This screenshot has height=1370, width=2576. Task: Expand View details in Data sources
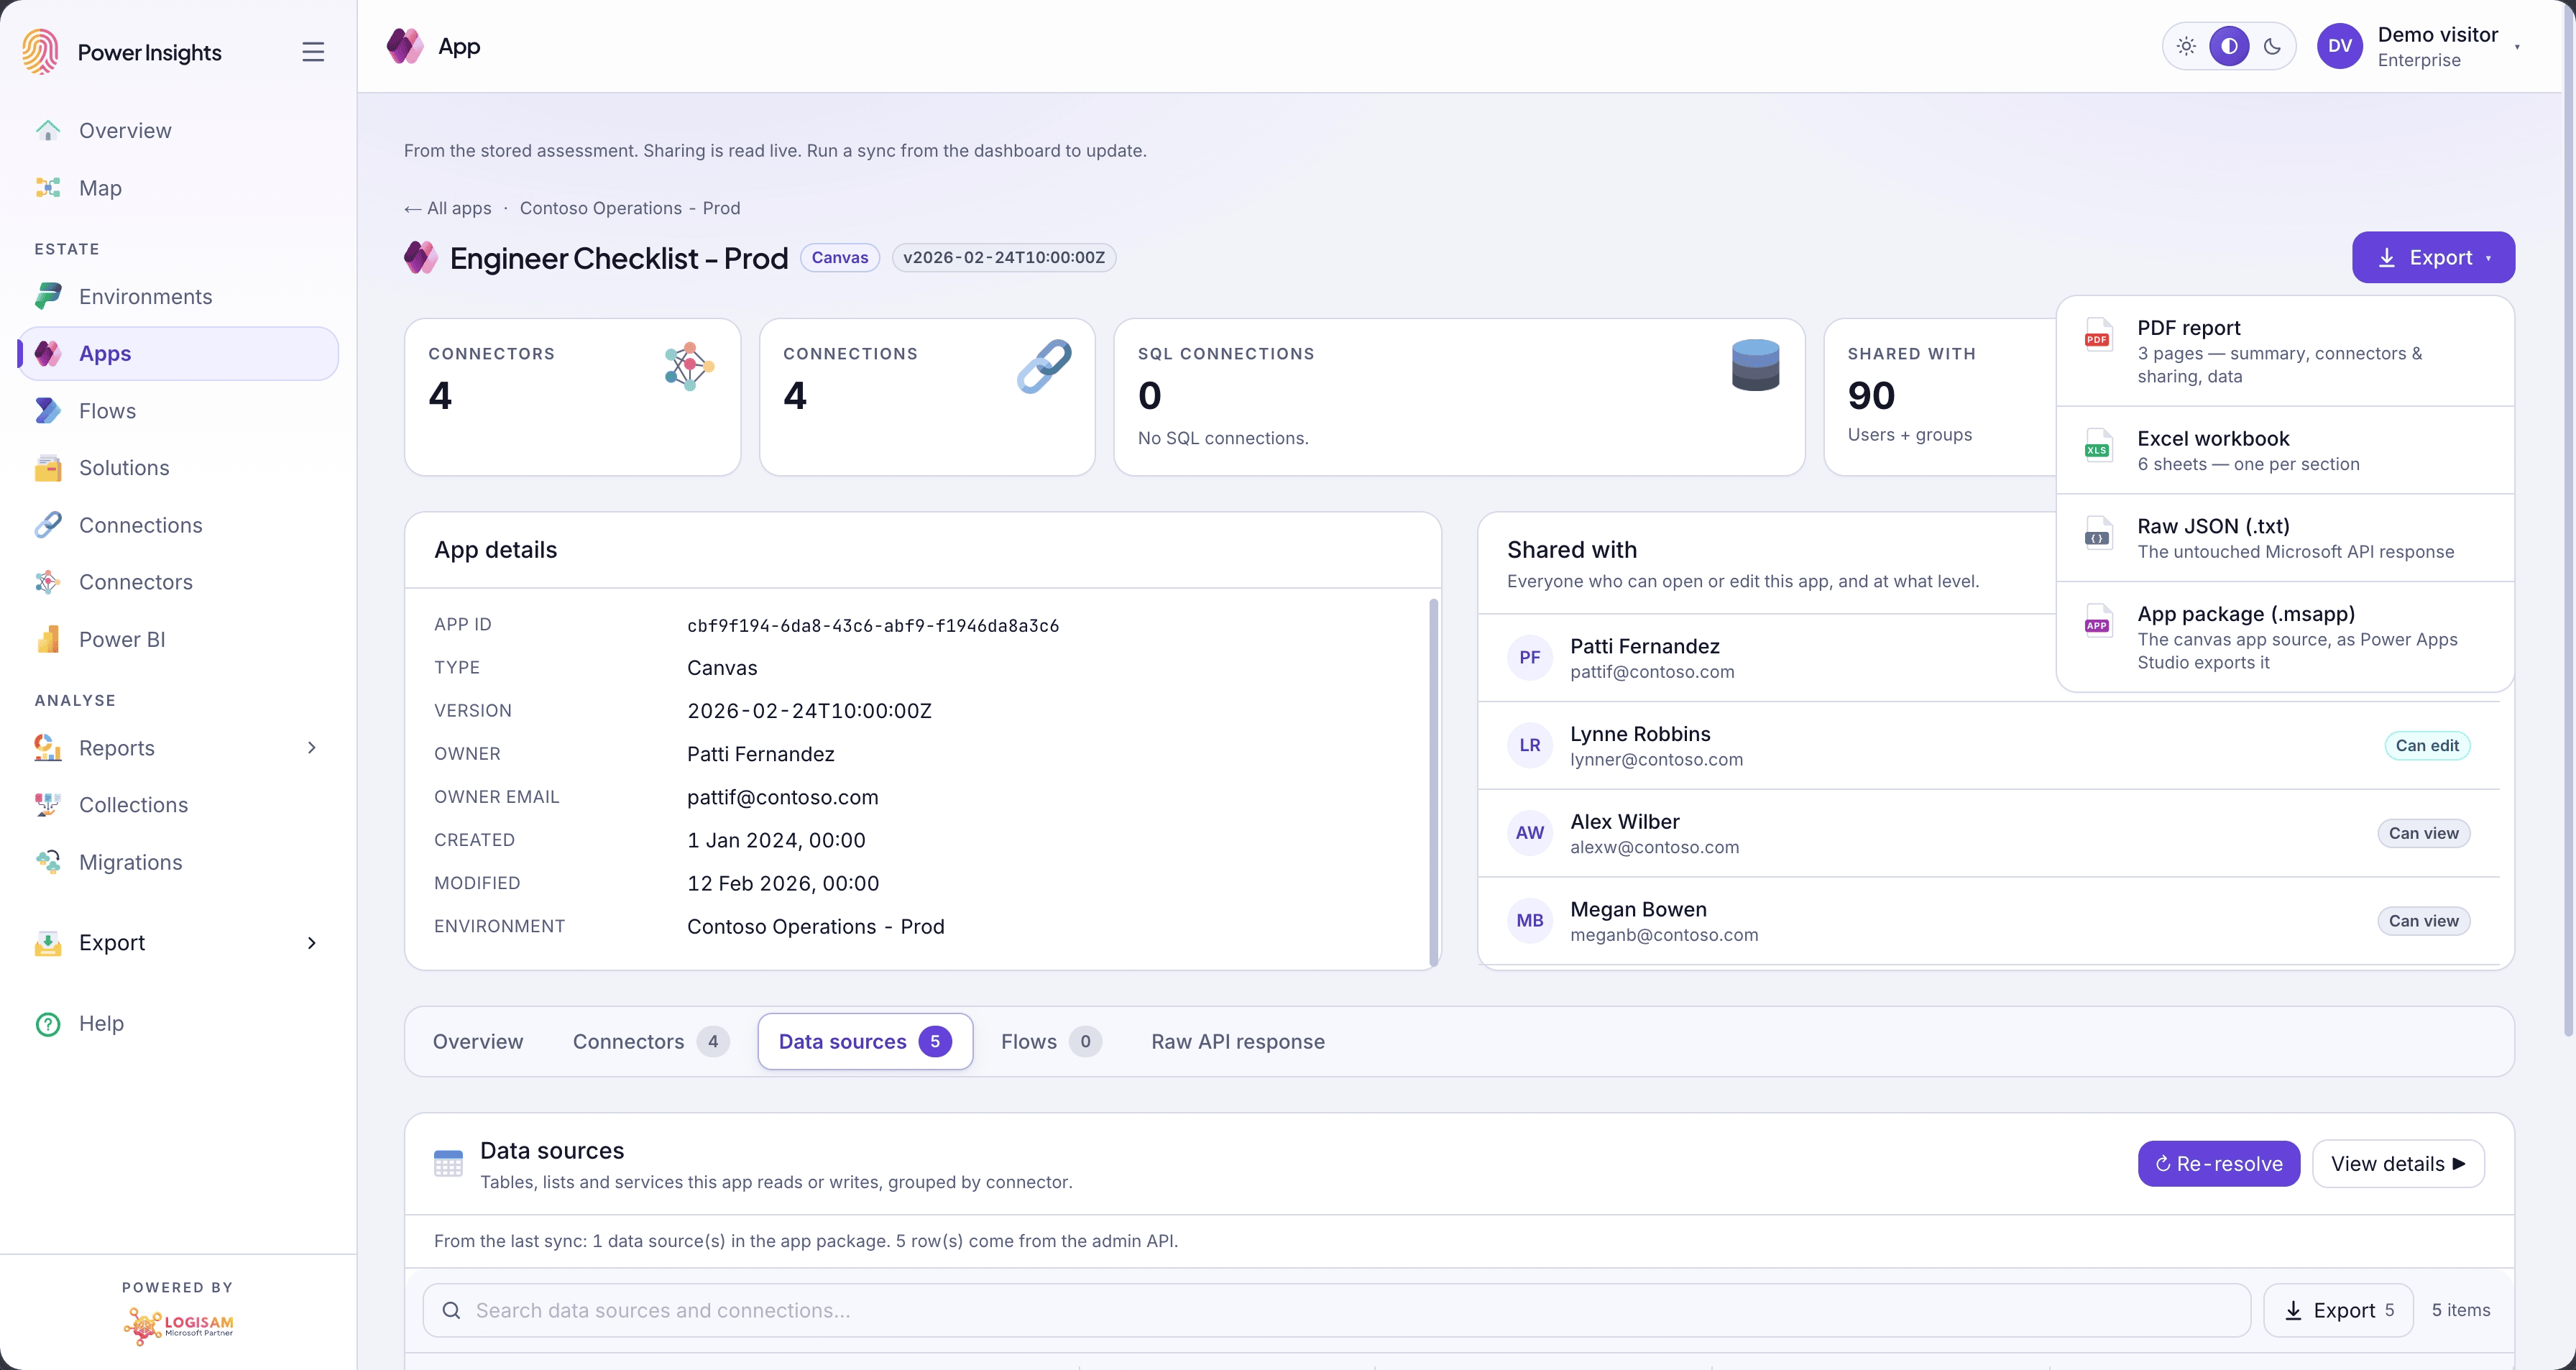click(2398, 1164)
